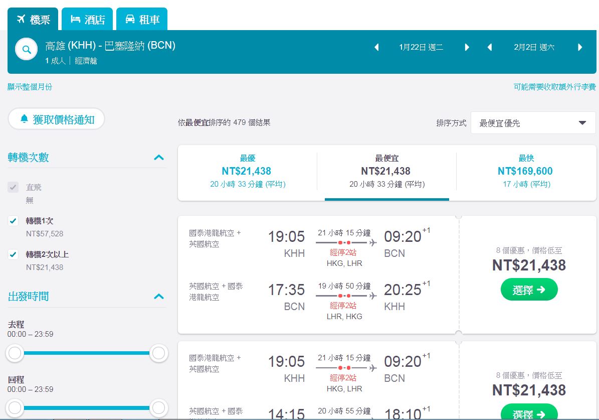Click the 2月2日 週六 return date
The image size is (599, 420).
coord(534,47)
